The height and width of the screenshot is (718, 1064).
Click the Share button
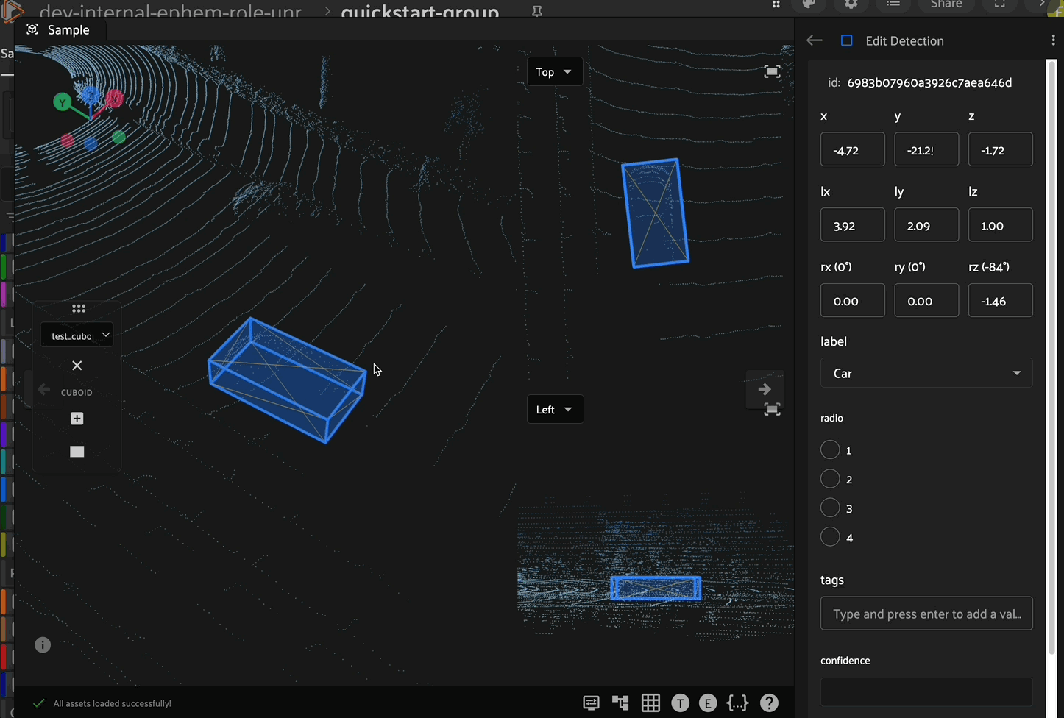tap(946, 4)
